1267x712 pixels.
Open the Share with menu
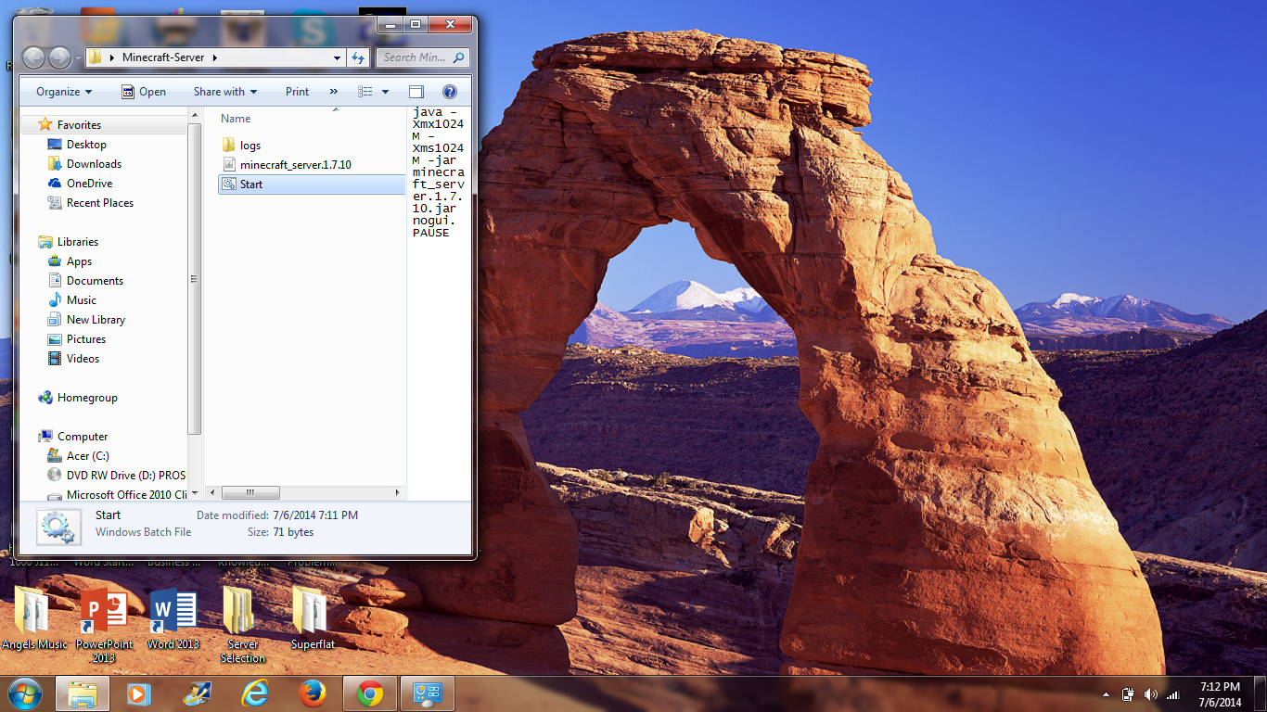click(224, 92)
